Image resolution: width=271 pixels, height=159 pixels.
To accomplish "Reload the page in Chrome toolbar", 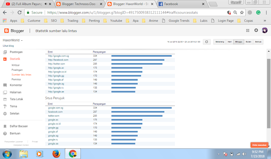I will tap(19, 12).
